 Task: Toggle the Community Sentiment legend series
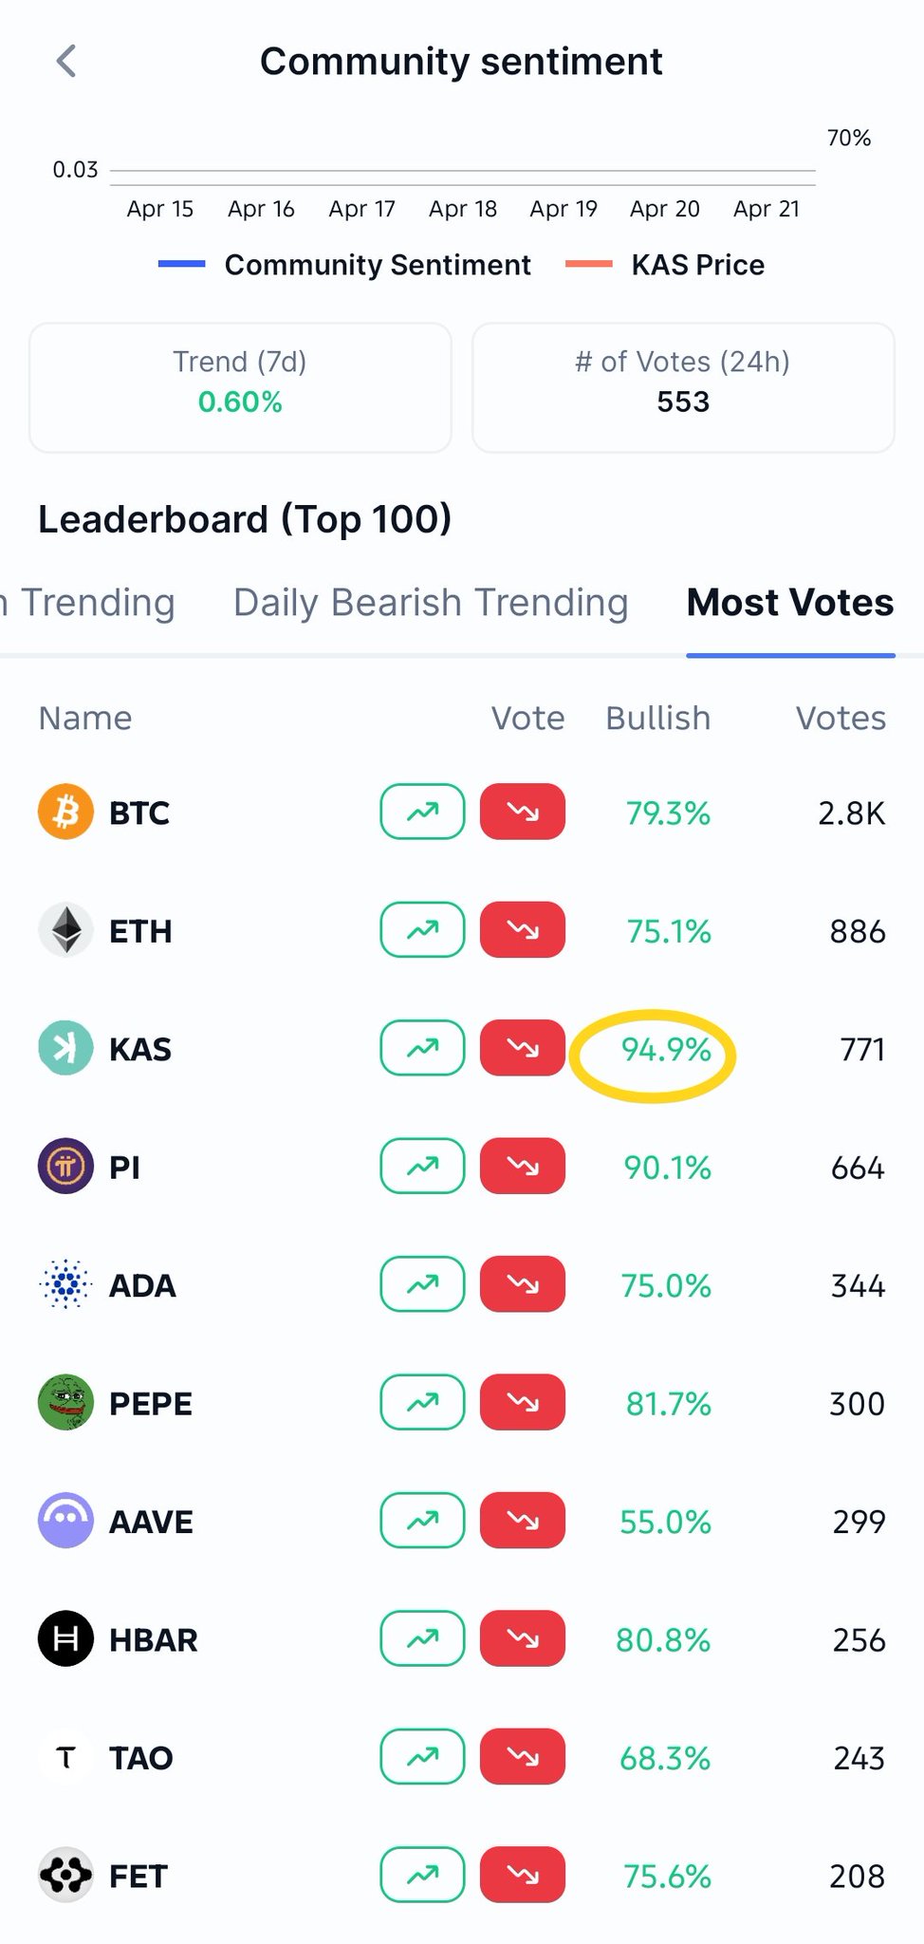pos(345,265)
